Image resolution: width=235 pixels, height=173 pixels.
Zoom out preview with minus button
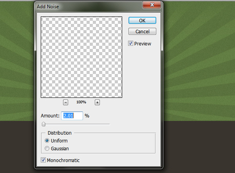click(65, 103)
